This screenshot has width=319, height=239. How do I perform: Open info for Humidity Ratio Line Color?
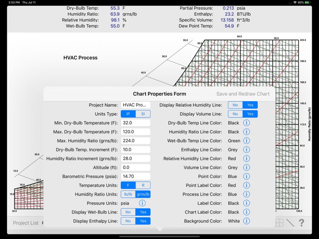(246, 132)
